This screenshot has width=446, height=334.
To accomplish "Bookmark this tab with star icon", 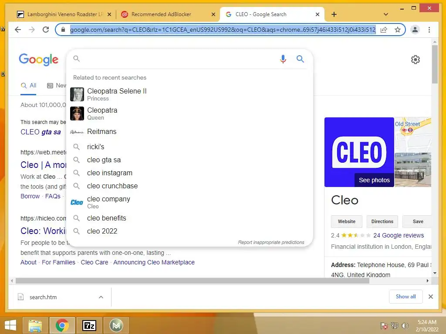I will click(398, 30).
